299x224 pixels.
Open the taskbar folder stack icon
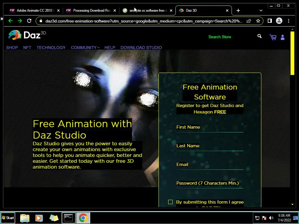pos(54,218)
